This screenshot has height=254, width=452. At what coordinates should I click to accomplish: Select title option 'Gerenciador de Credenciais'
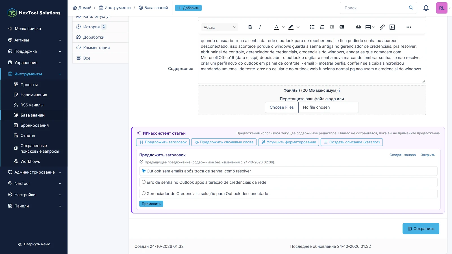click(144, 193)
